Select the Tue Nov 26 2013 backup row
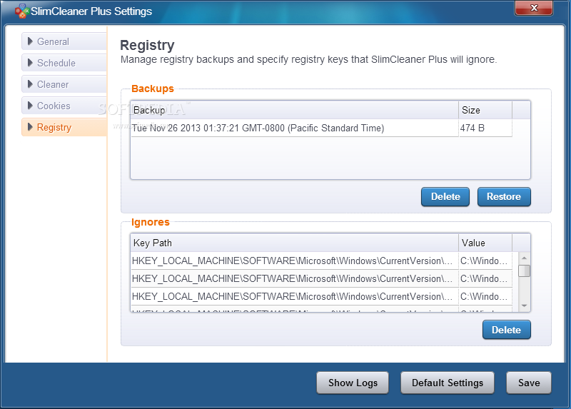 321,128
